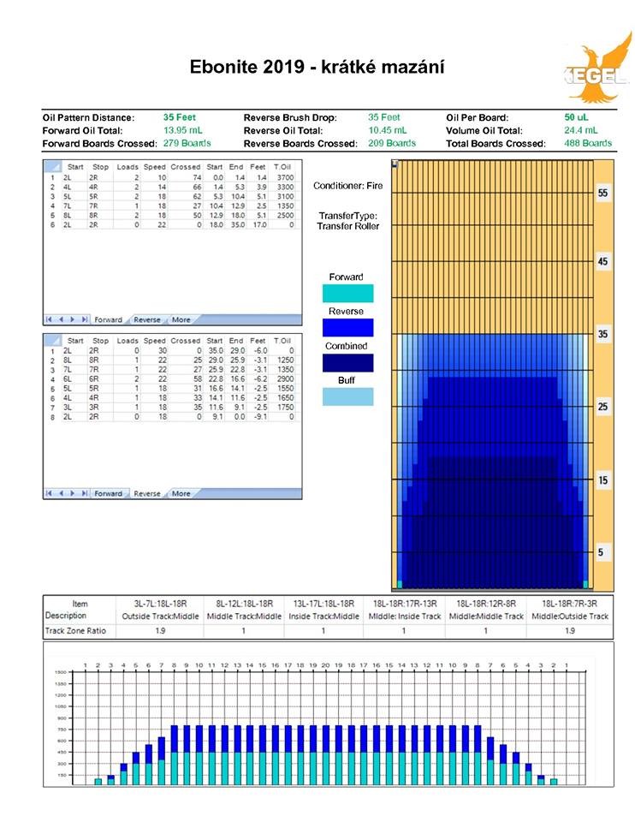The image size is (635, 822).
Task: Click last-sheet arrow in upper table navigator
Action: pos(84,319)
